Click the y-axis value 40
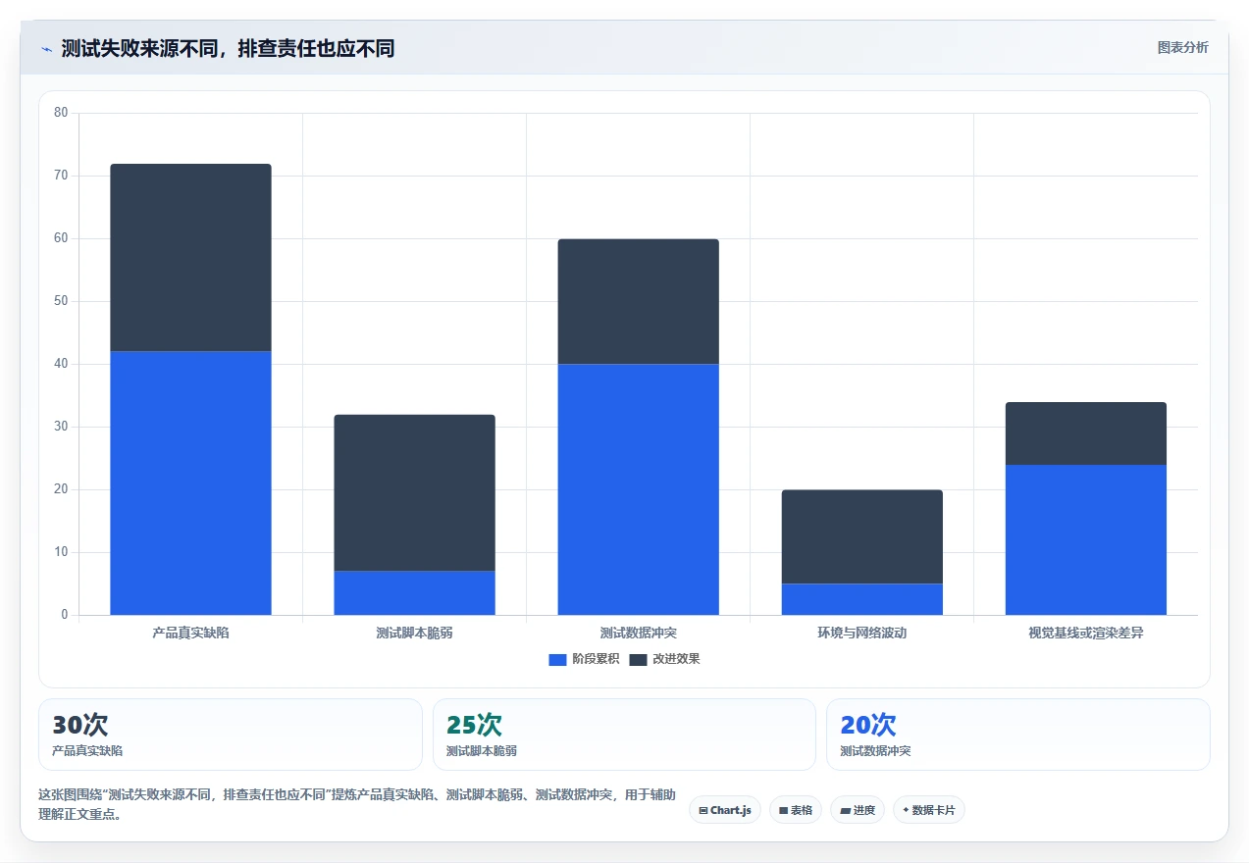This screenshot has width=1249, height=863. [x=61, y=364]
